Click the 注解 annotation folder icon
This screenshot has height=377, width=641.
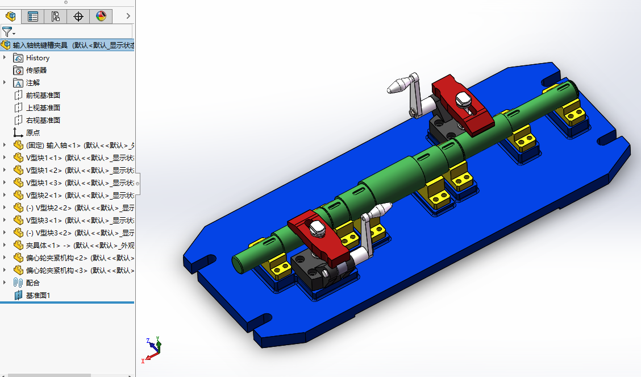click(x=18, y=83)
